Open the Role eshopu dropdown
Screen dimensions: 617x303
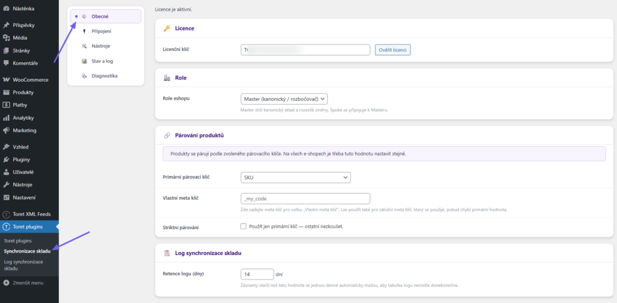pyautogui.click(x=284, y=99)
